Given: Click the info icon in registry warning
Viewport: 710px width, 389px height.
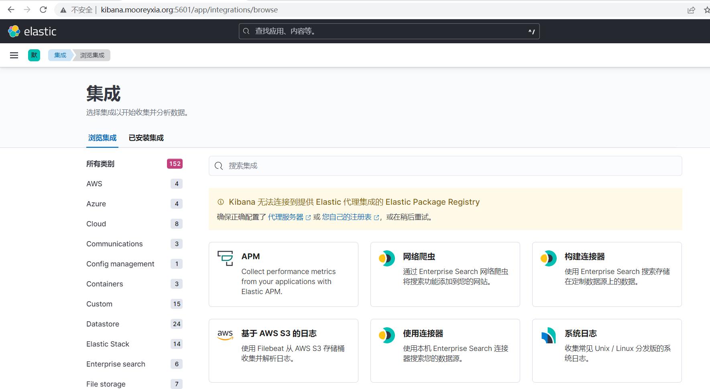Looking at the screenshot, I should (x=220, y=202).
